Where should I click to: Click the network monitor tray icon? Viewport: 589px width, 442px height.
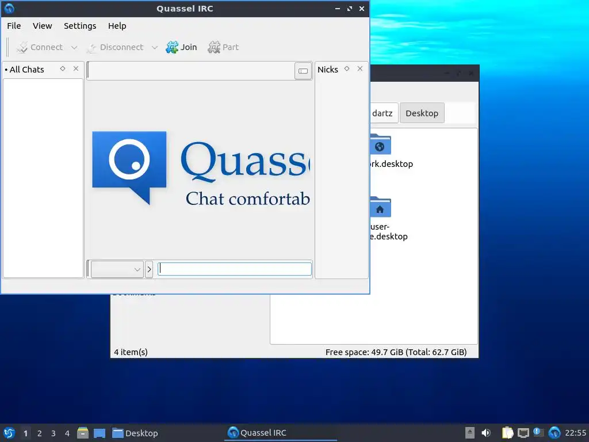click(523, 433)
